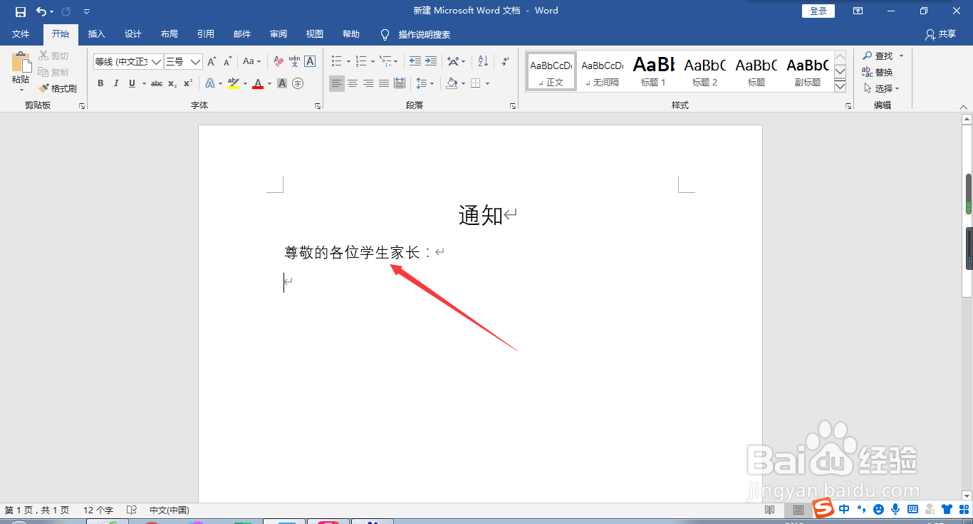Click the Decrease Indent icon

pyautogui.click(x=415, y=62)
